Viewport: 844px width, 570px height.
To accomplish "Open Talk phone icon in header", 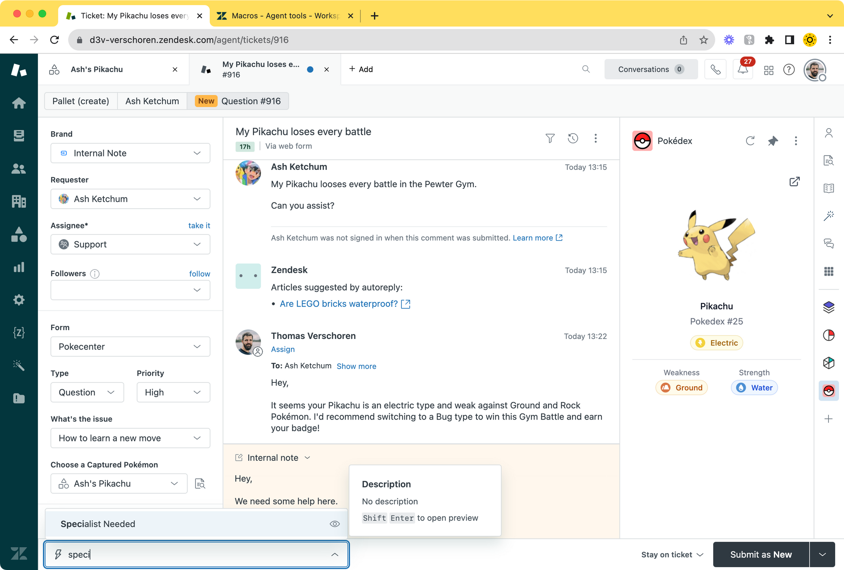I will (715, 69).
